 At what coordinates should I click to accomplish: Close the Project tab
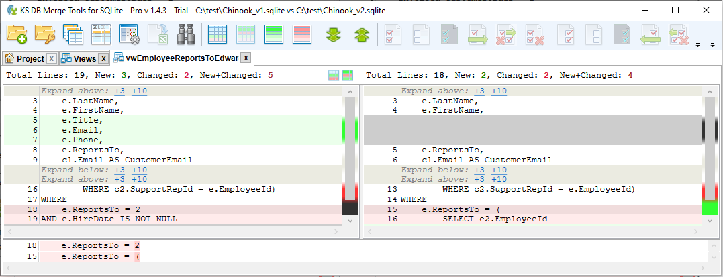[52, 58]
